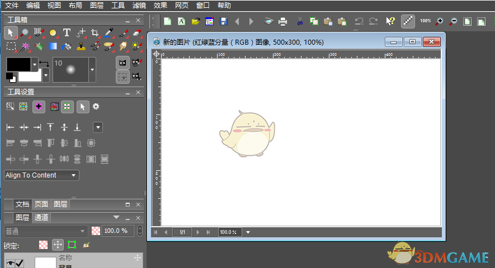Hide the background layer with eye icon
The width and height of the screenshot is (495, 268).
coord(11,264)
